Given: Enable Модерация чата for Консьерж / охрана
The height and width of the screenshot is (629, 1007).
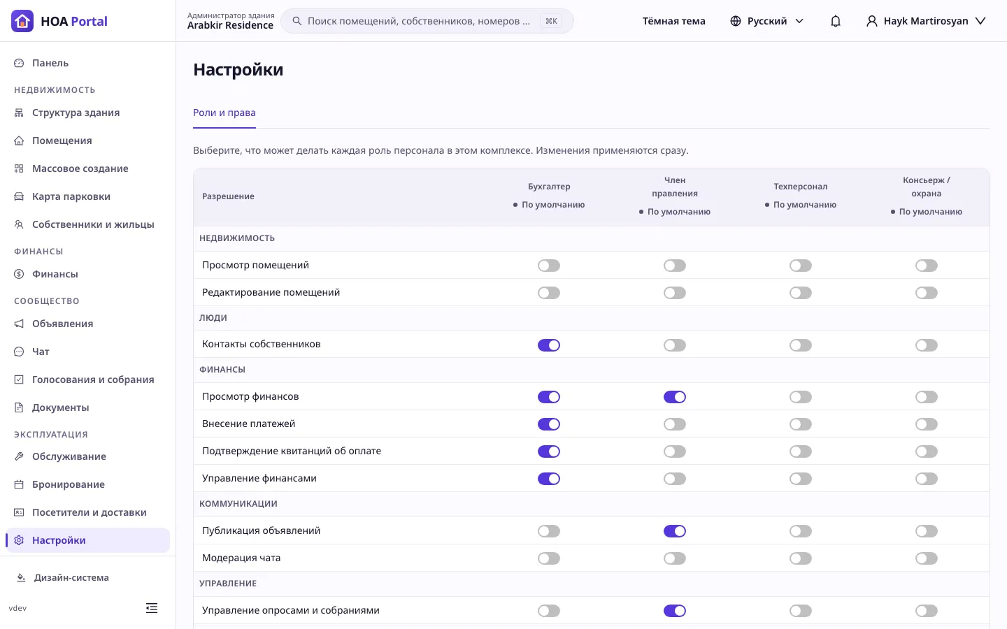Looking at the screenshot, I should [x=927, y=558].
